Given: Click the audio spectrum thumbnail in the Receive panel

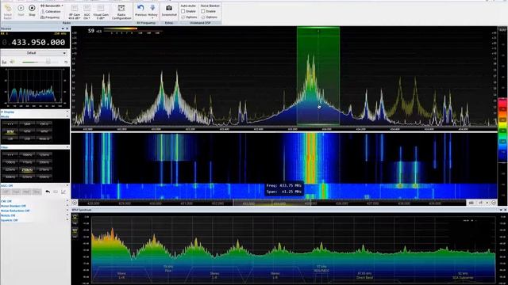Looking at the screenshot, I should 35,87.
